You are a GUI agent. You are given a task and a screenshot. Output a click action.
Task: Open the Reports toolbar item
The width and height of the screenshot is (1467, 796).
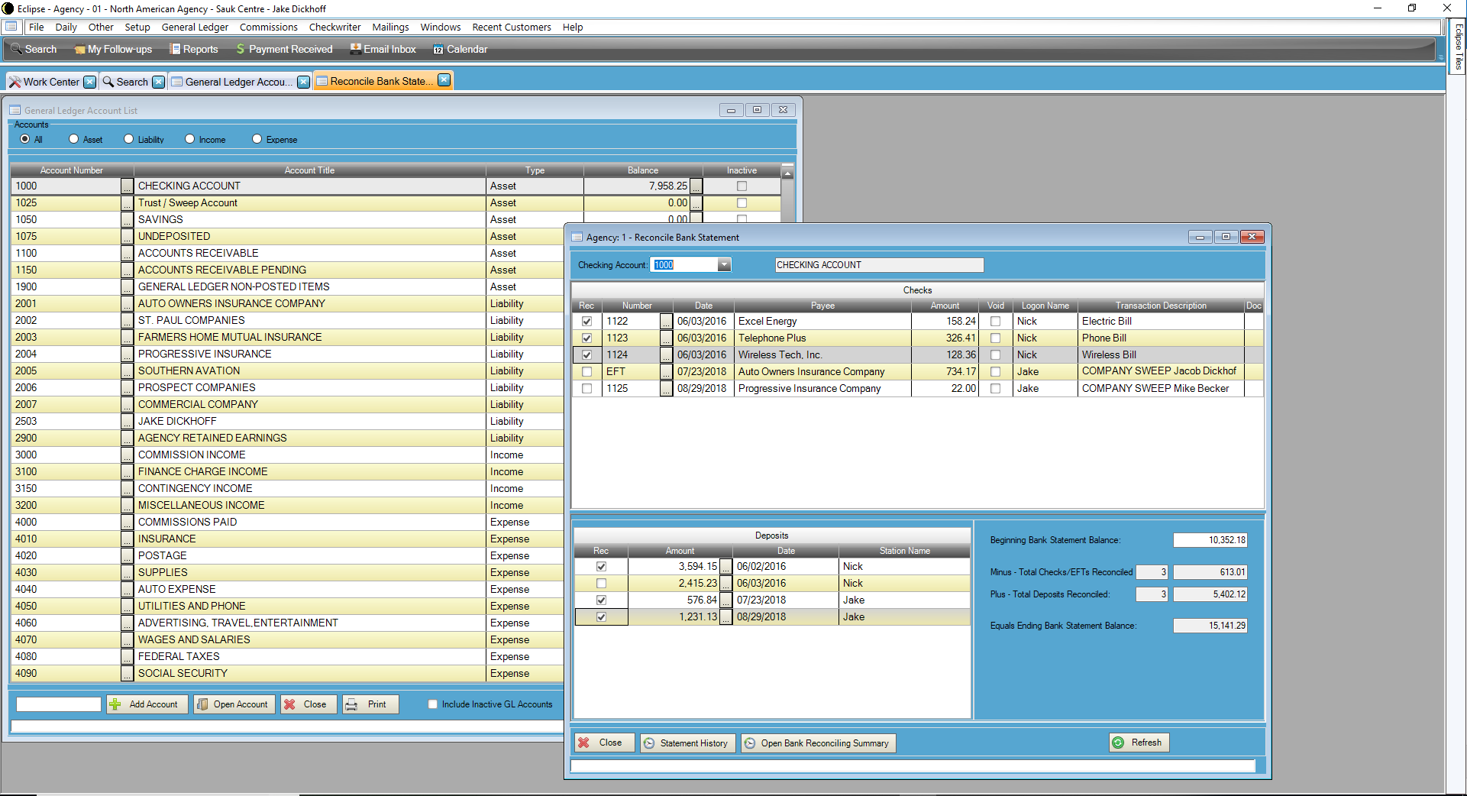pos(194,49)
